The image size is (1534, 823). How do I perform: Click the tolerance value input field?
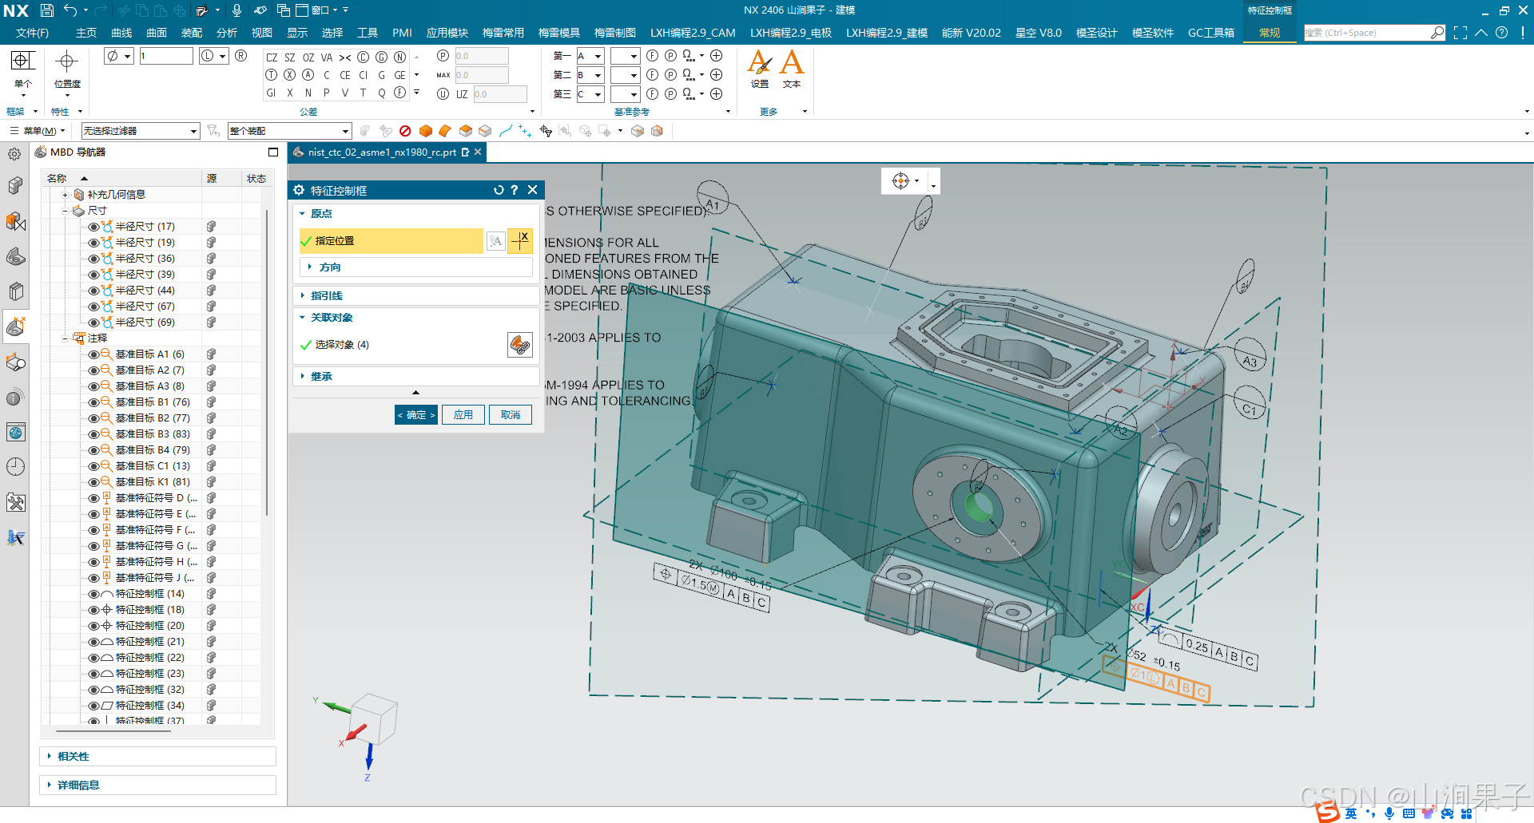[165, 56]
